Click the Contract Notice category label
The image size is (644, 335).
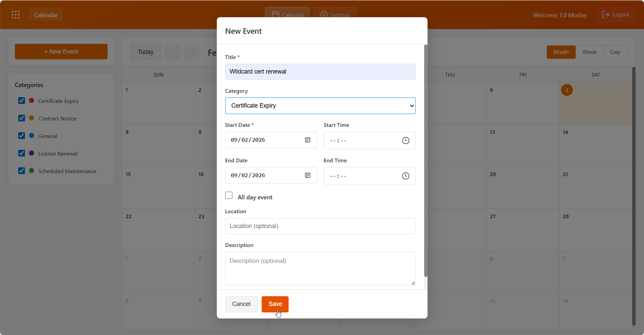[57, 118]
